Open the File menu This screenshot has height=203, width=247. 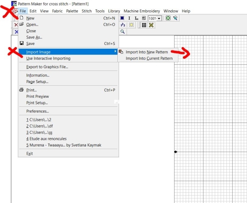tap(23, 11)
